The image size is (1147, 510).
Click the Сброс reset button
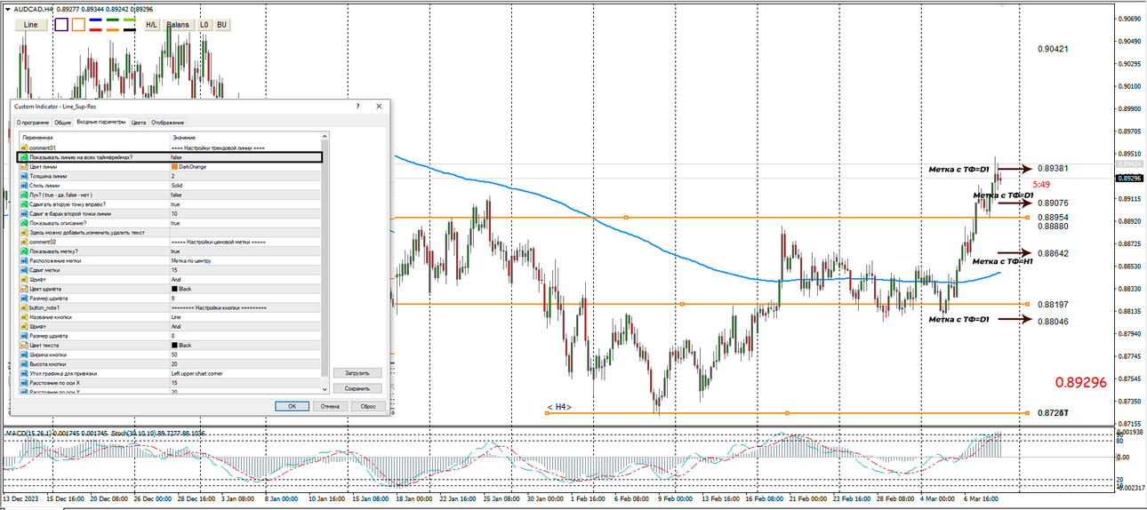pos(368,406)
